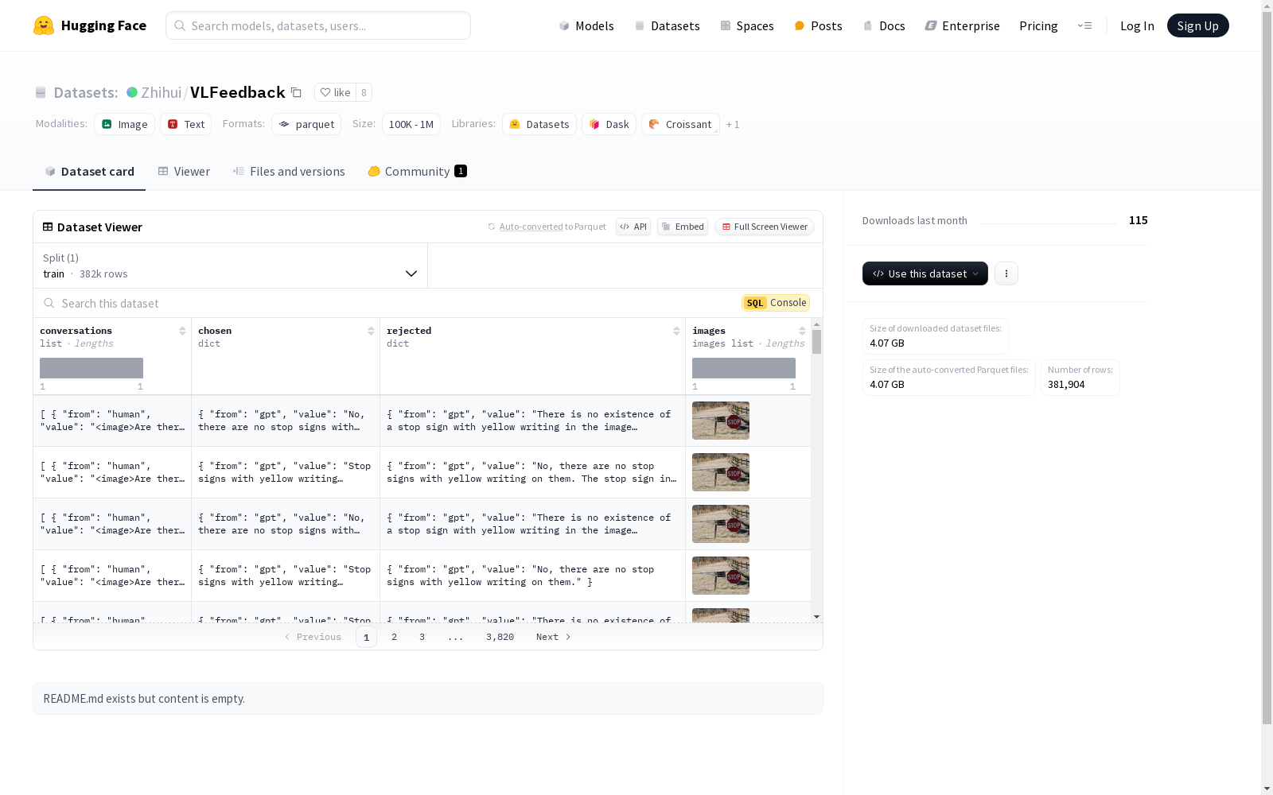Filter by the Text modality tag
The width and height of the screenshot is (1273, 795).
pos(186,124)
